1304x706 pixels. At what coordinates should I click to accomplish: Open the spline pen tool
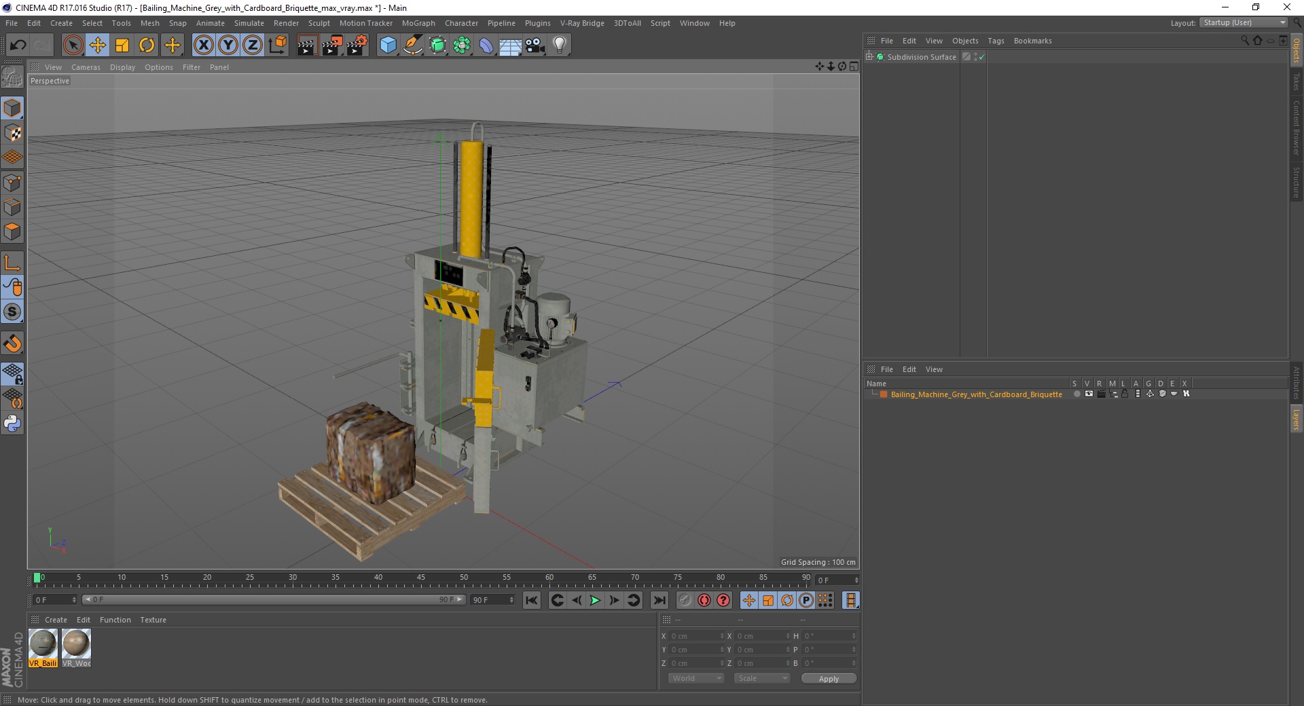[413, 45]
